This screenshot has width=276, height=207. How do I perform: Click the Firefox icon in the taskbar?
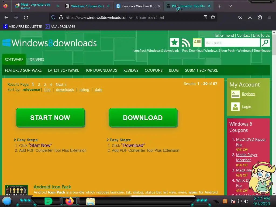point(70,201)
